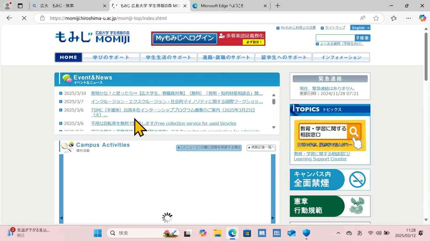Open Copilot from the Edge toolbar icon
Image resolution: width=430 pixels, height=241 pixels.
pyautogui.click(x=422, y=18)
